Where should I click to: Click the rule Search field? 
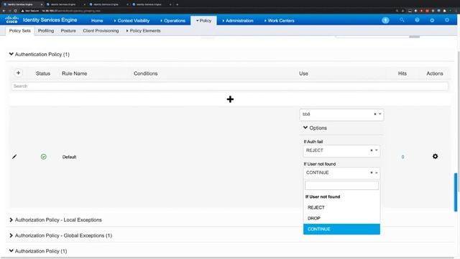[x=230, y=86]
